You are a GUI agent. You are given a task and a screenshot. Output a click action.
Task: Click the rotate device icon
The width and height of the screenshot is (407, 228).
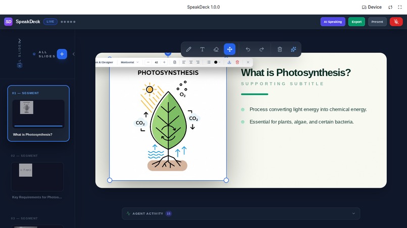[390, 7]
